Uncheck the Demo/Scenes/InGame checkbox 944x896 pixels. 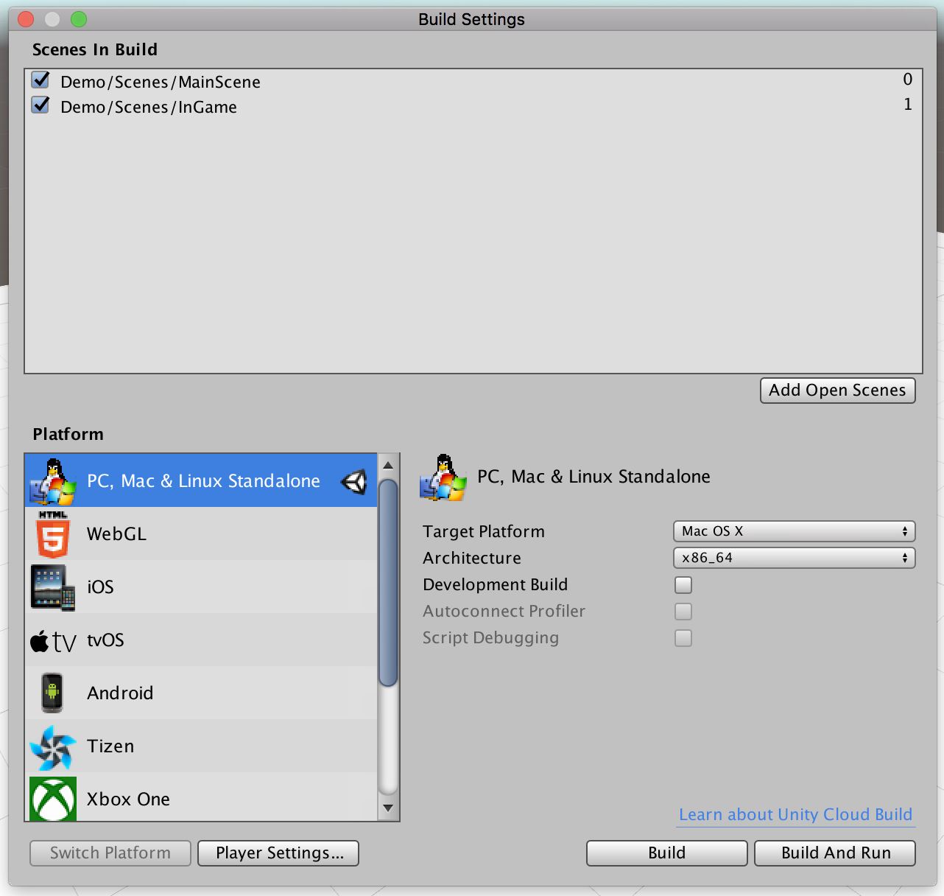pyautogui.click(x=40, y=105)
